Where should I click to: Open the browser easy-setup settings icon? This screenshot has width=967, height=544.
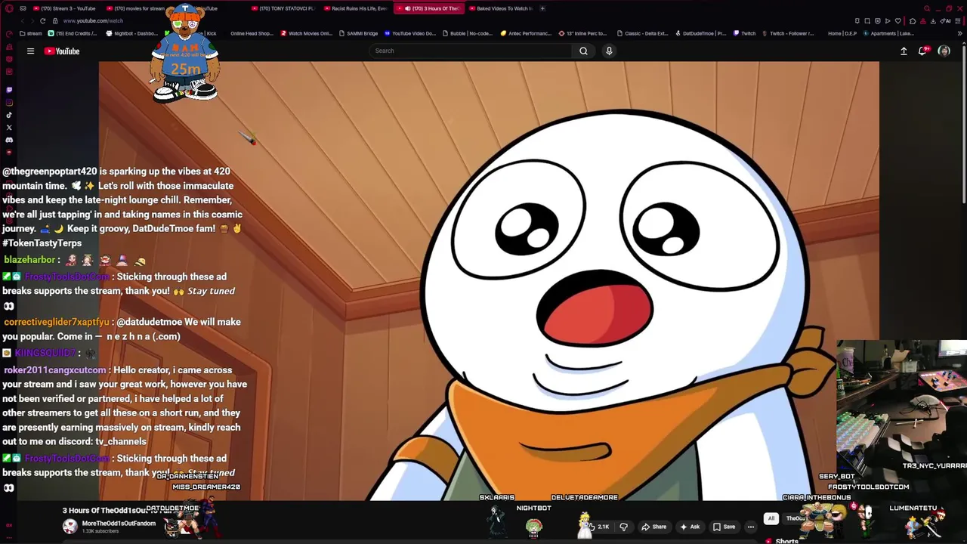click(957, 21)
